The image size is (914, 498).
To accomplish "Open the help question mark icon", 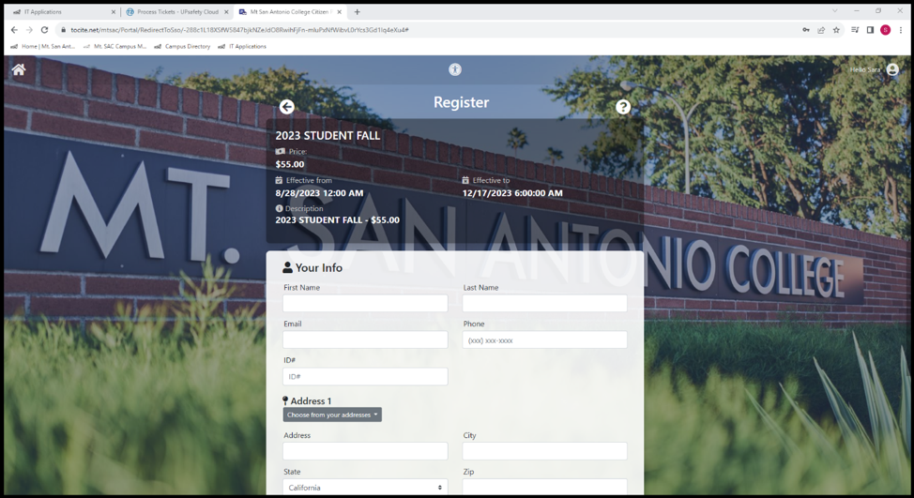I will coord(623,107).
